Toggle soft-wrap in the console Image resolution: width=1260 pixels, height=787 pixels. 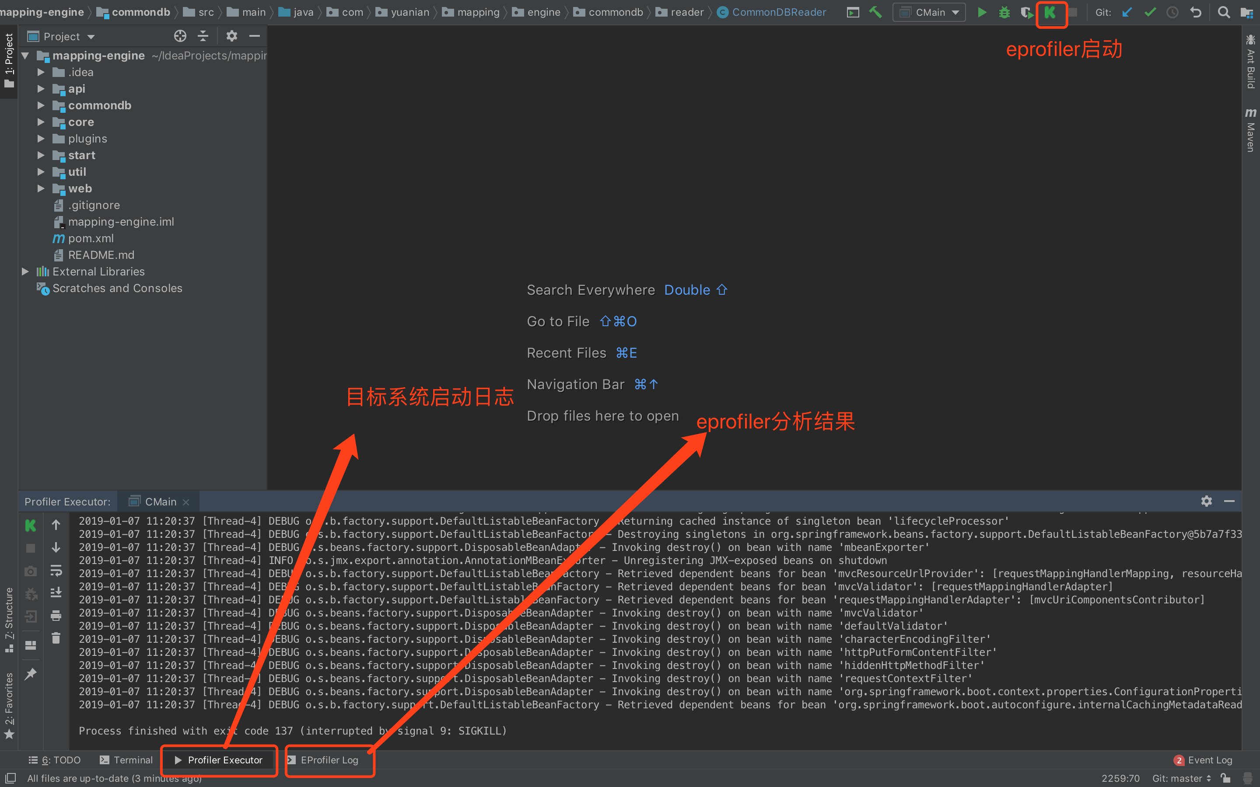click(56, 571)
